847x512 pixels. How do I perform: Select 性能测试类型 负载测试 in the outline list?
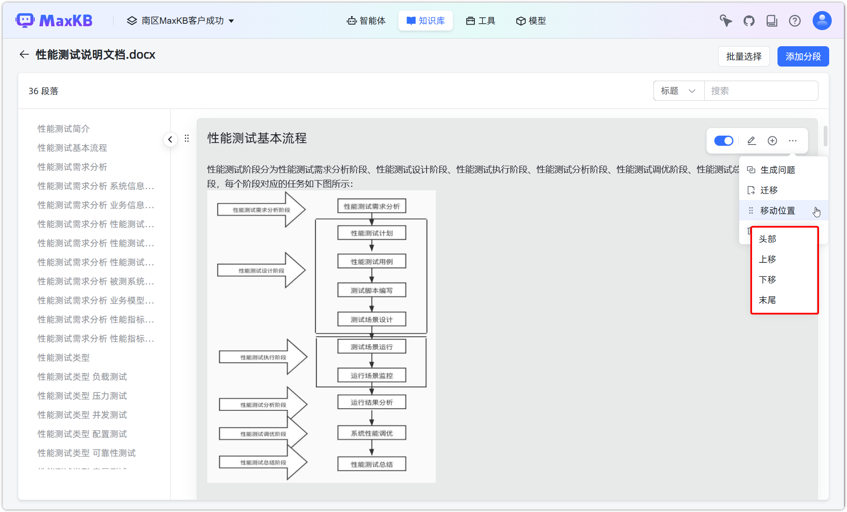pos(82,376)
